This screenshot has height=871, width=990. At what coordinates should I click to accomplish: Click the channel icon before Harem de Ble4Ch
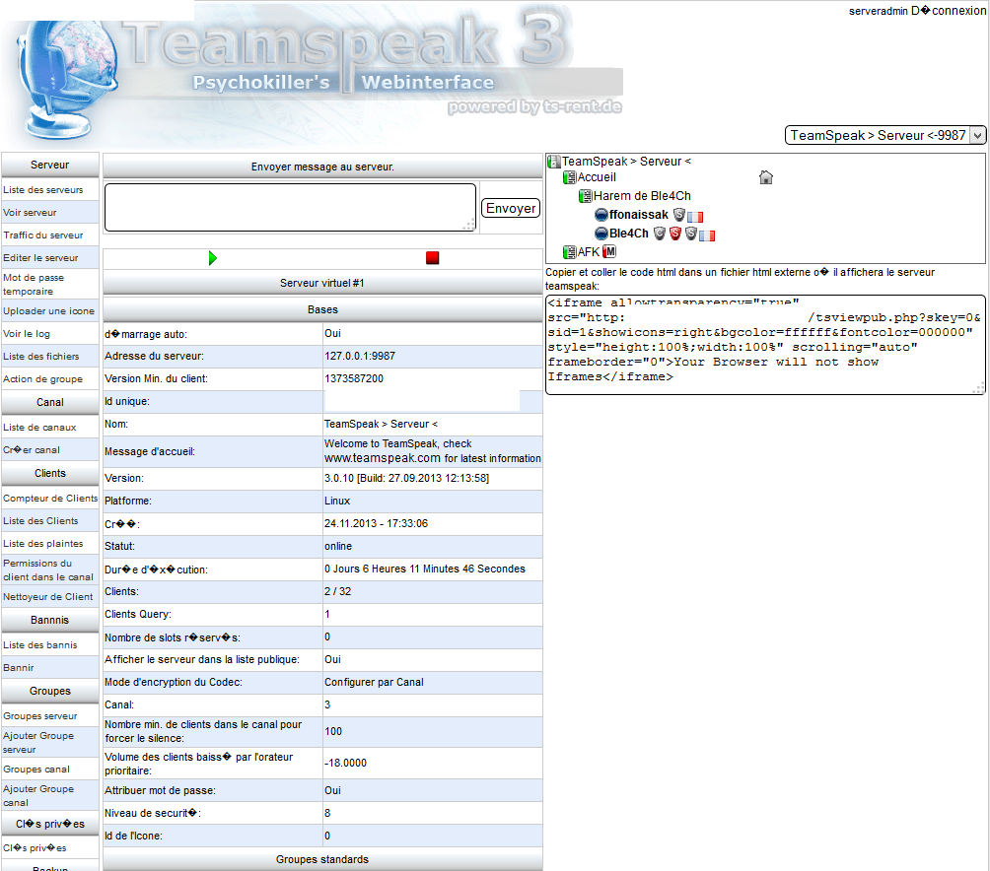[x=586, y=196]
